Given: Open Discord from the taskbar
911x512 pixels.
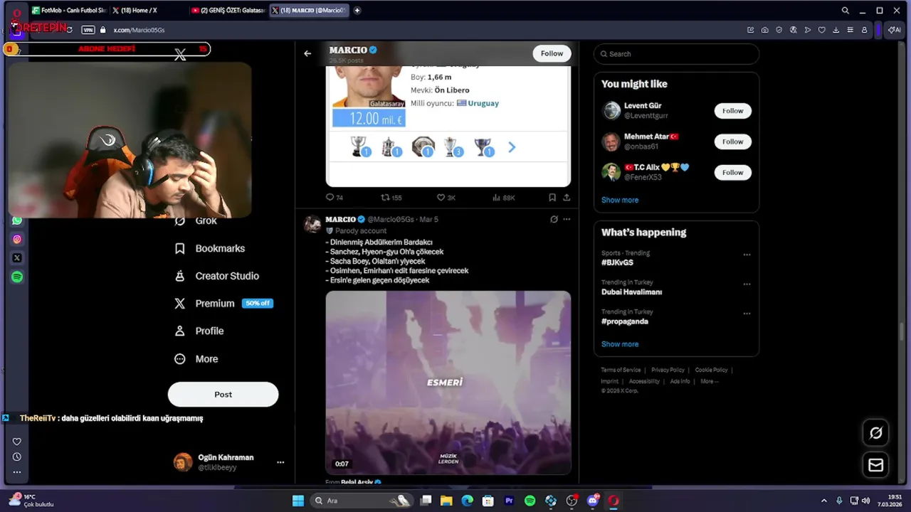Looking at the screenshot, I should coord(593,501).
